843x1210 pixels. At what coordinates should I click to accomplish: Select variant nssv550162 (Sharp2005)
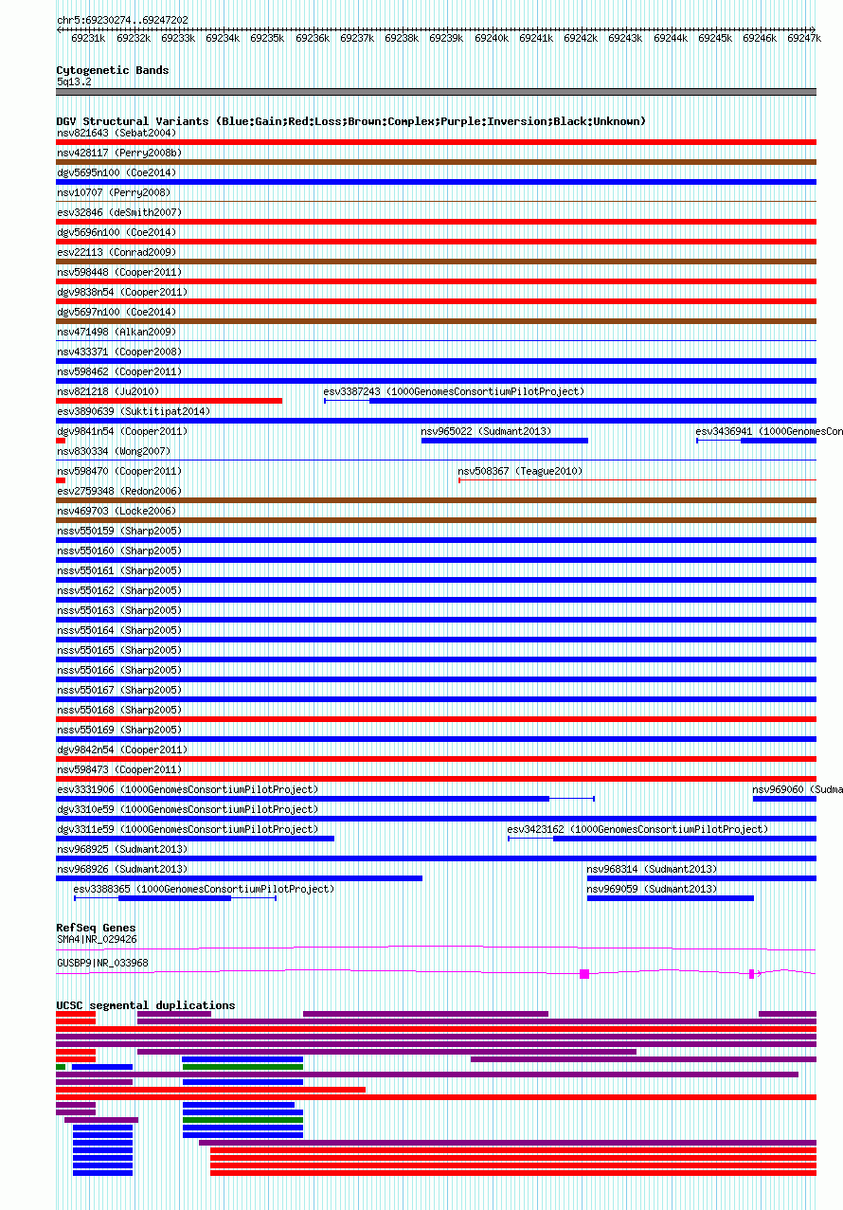click(x=119, y=590)
